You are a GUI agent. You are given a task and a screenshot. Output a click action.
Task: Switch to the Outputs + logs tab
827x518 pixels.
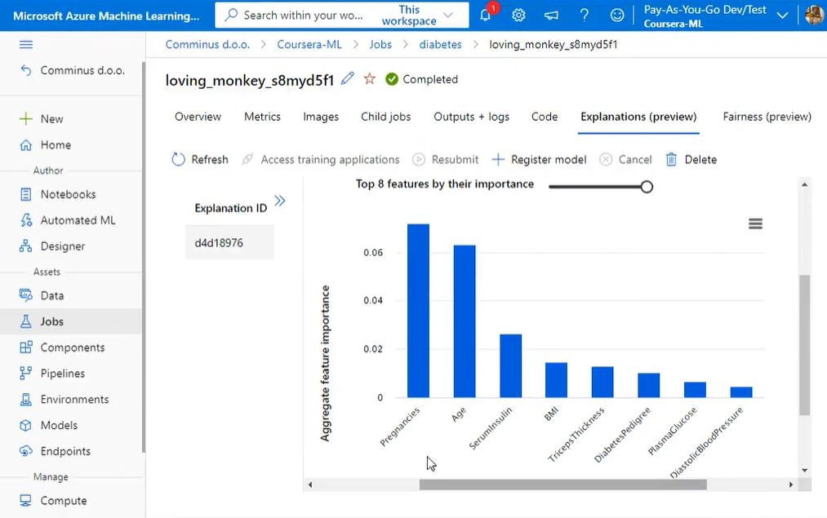tap(471, 117)
